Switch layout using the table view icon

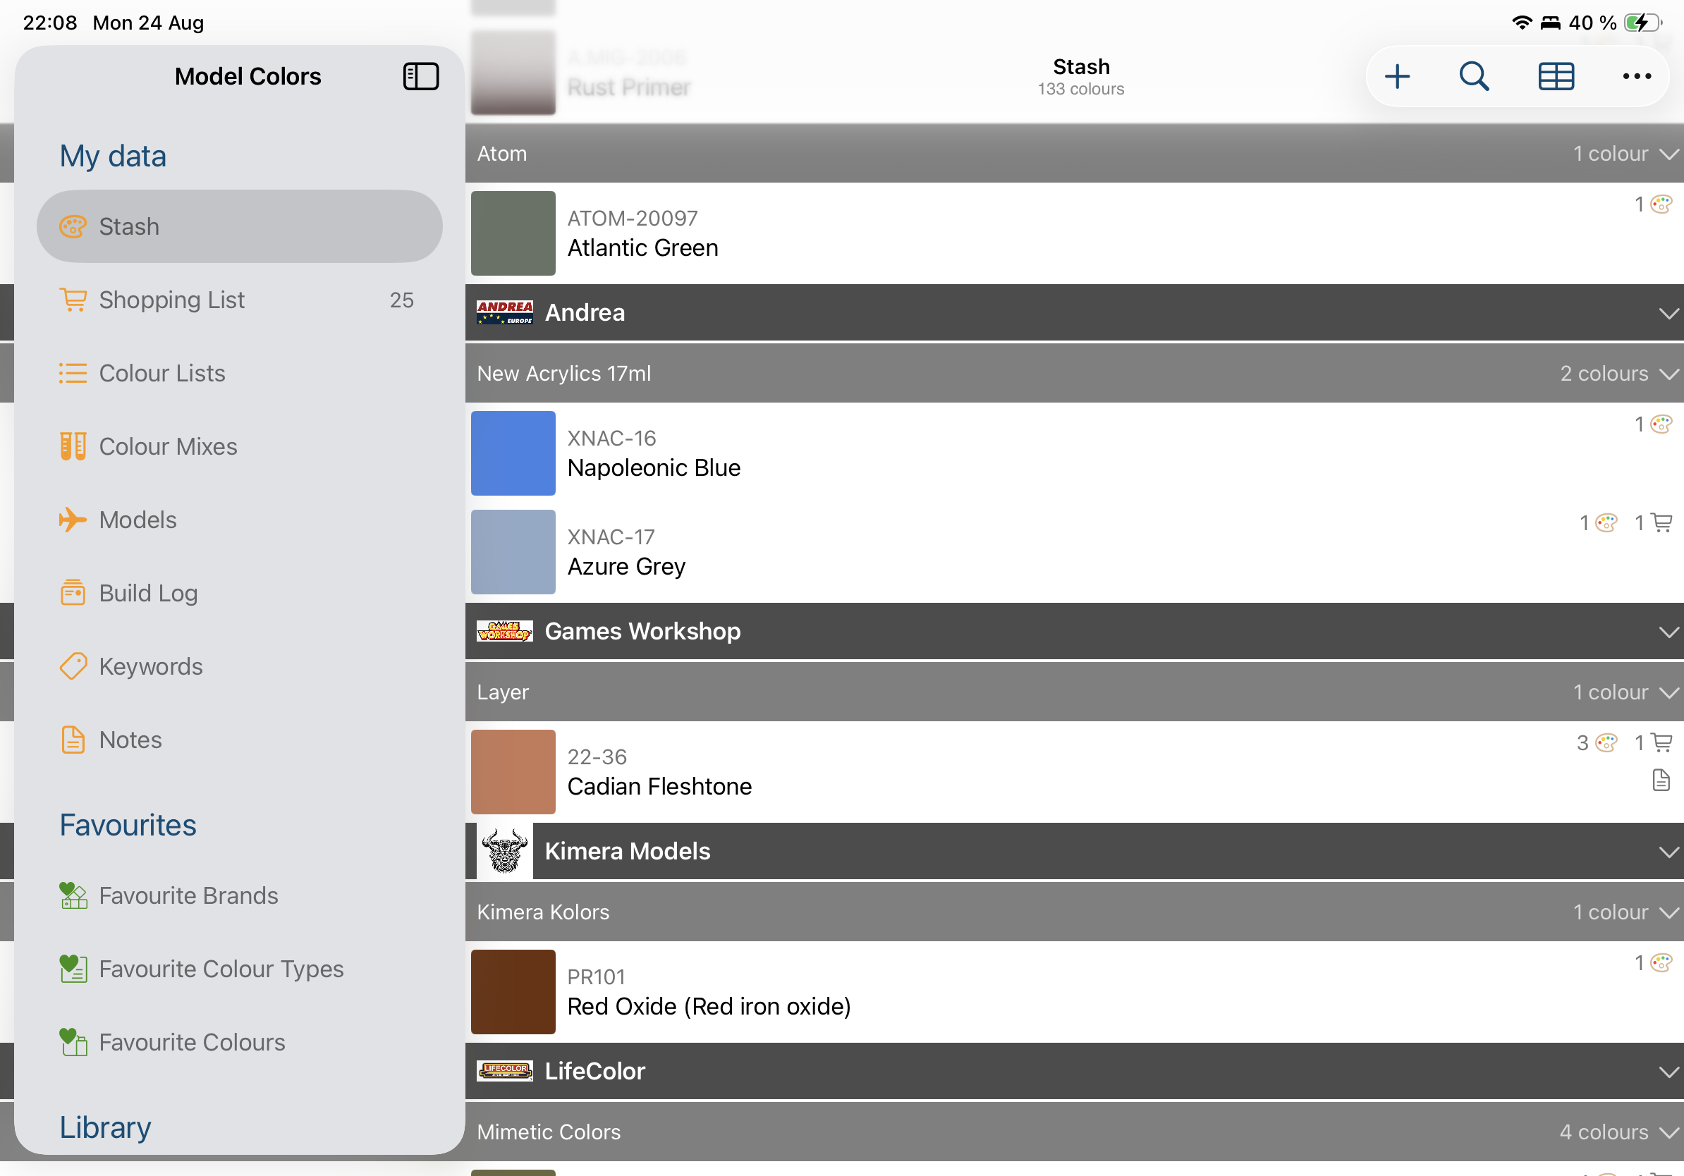click(x=1556, y=76)
